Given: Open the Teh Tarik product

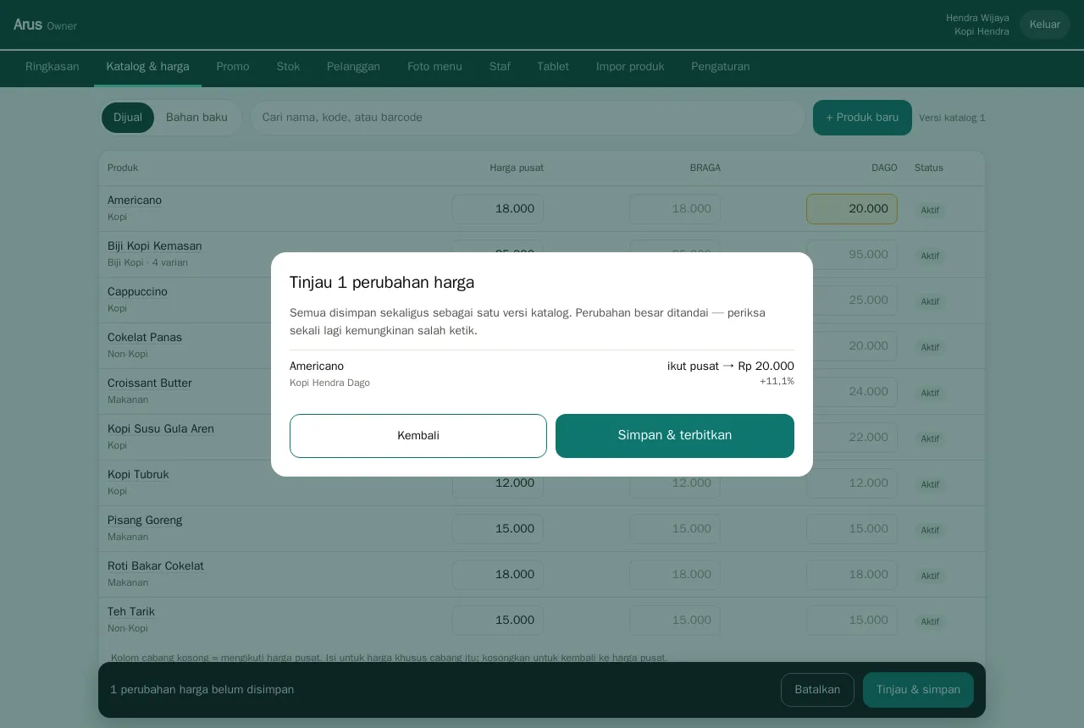Looking at the screenshot, I should tap(131, 612).
